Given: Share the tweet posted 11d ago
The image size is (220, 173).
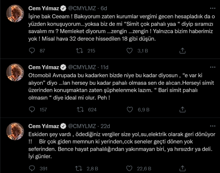Looking at the screenshot, I should point(182,109).
